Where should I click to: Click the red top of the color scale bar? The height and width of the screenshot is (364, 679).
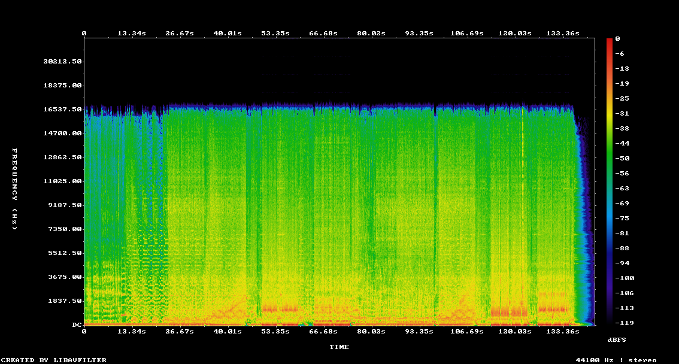(610, 42)
